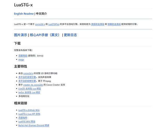Image resolution: width=163 pixels, height=129 pixels.
Task: Open the LuaSTGPlus link
Action: coord(54,24)
